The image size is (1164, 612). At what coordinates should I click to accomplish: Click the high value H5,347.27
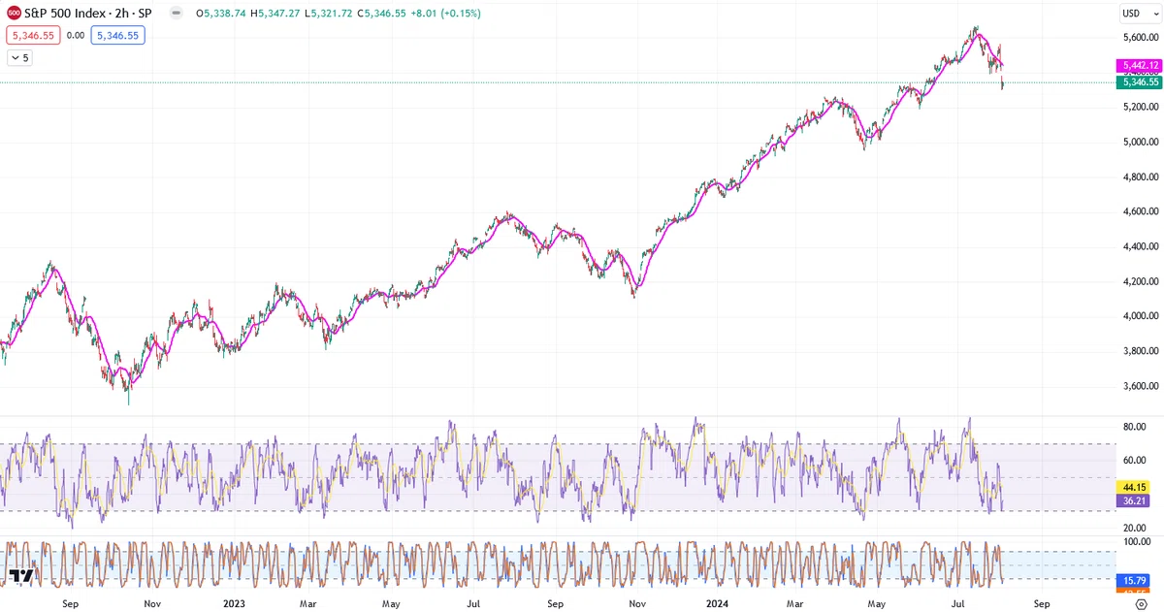coord(275,14)
